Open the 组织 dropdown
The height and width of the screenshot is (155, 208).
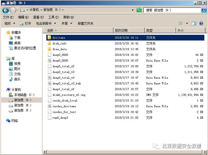[x=10, y=23]
